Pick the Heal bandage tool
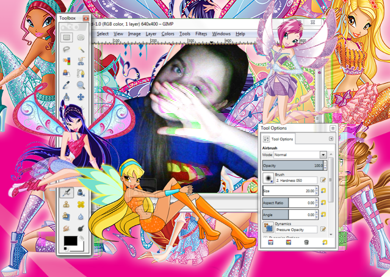 81,204
